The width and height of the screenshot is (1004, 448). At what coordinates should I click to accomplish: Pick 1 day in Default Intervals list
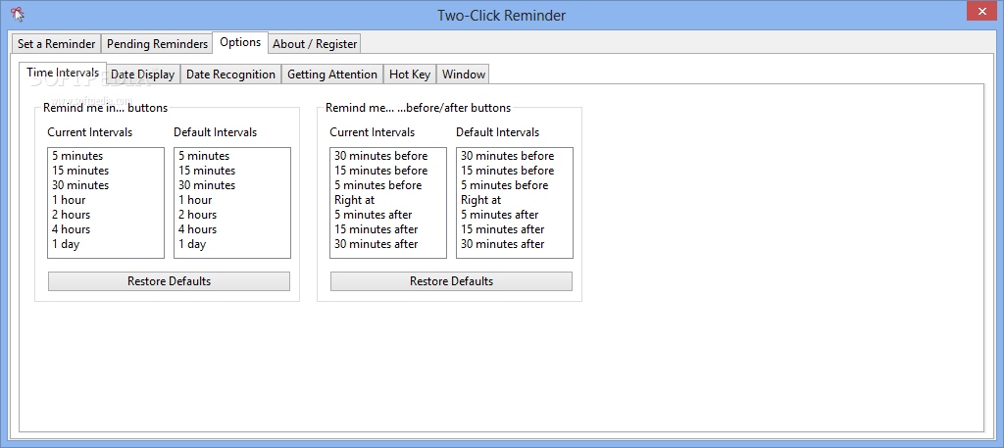192,244
